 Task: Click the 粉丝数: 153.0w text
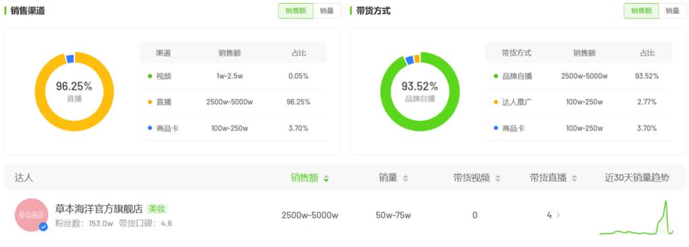[84, 224]
